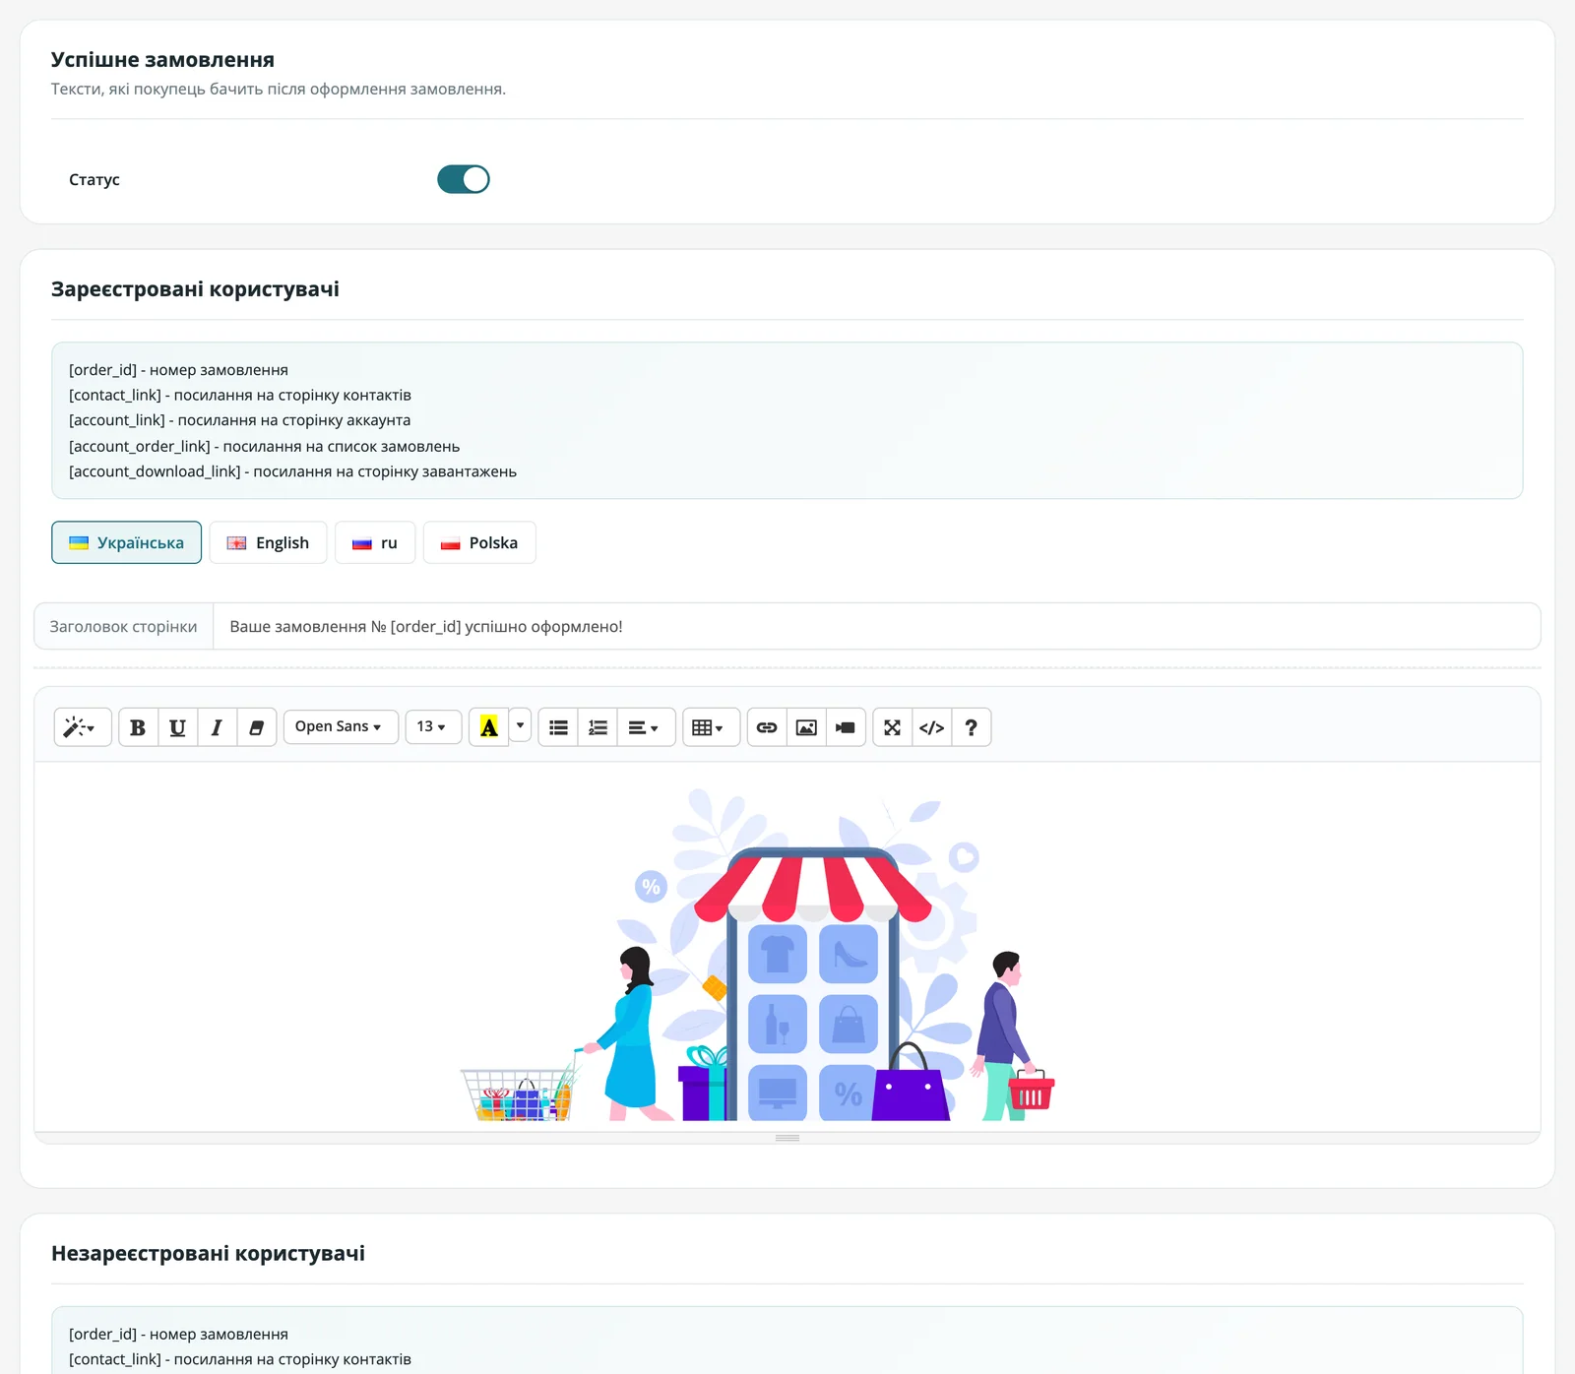This screenshot has width=1575, height=1374.
Task: Open the insert table dropdown
Action: tap(711, 727)
